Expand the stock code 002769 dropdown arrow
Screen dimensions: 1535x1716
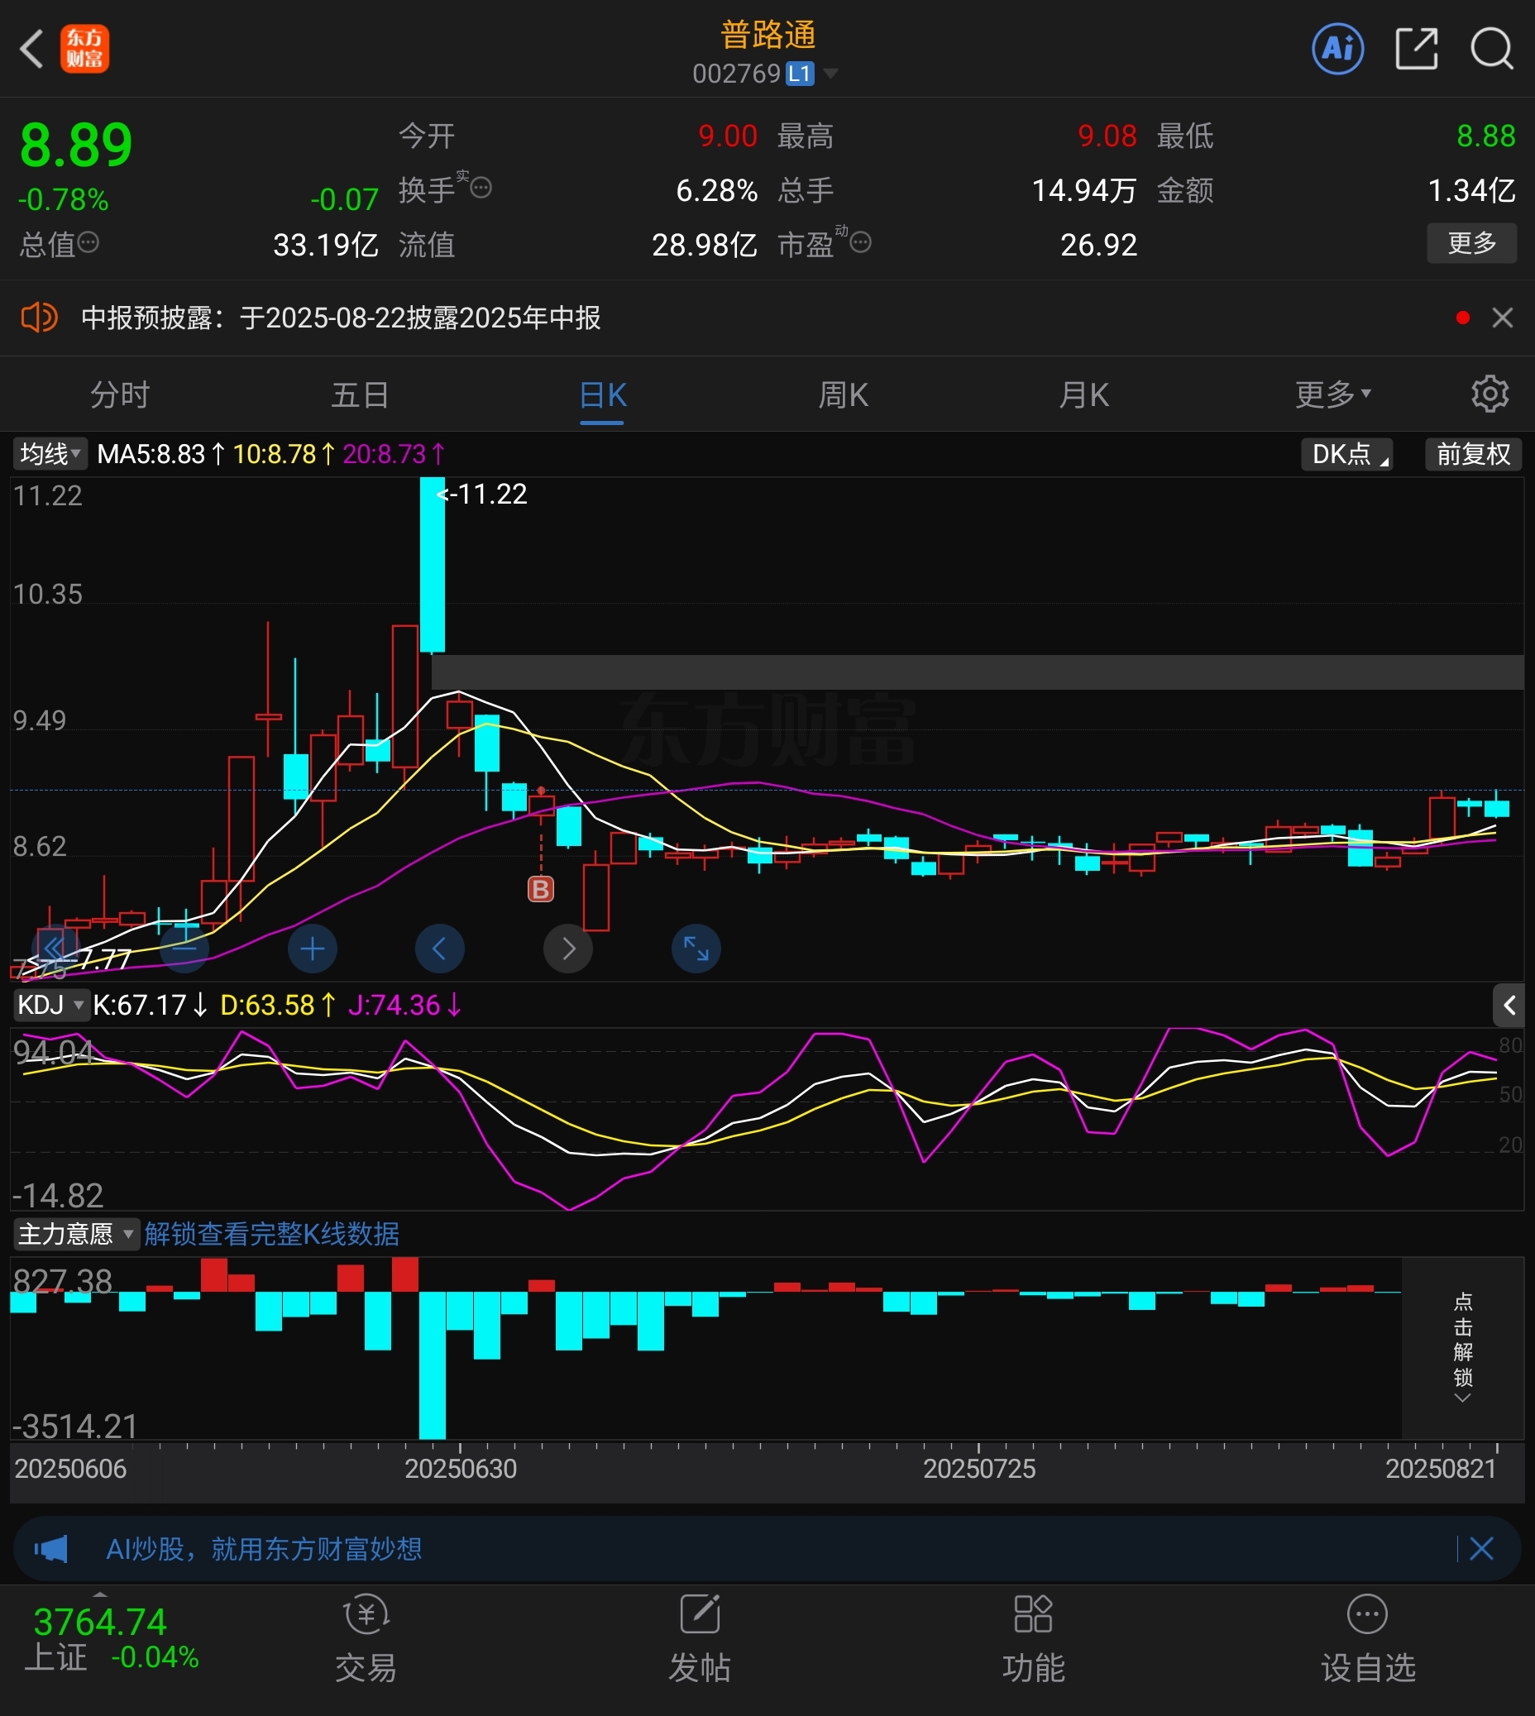[830, 74]
